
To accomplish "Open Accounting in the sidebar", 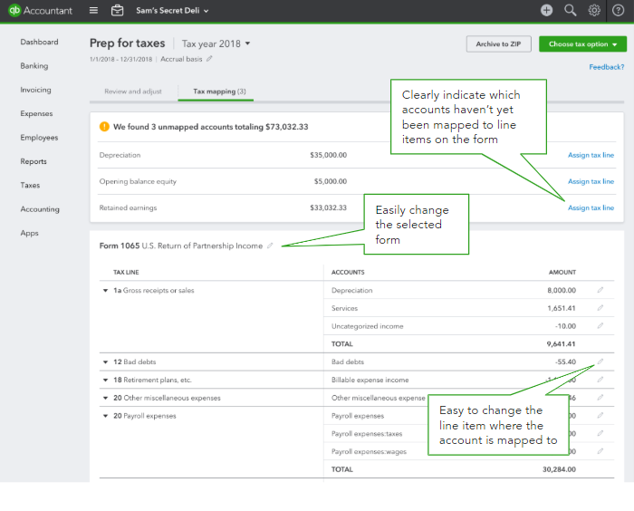I will (x=40, y=209).
